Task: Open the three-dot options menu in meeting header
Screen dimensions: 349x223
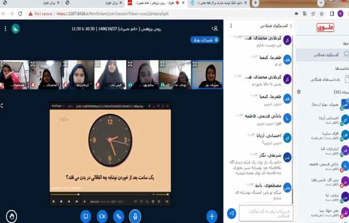Action: (5, 29)
